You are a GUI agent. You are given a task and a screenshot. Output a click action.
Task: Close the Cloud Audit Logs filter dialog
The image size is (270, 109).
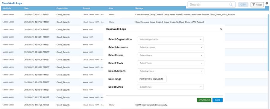pos(221,29)
